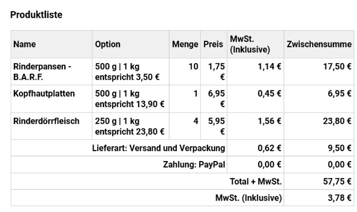
Task: Select the "Zahlung: PayPal" row label
Action: (194, 165)
